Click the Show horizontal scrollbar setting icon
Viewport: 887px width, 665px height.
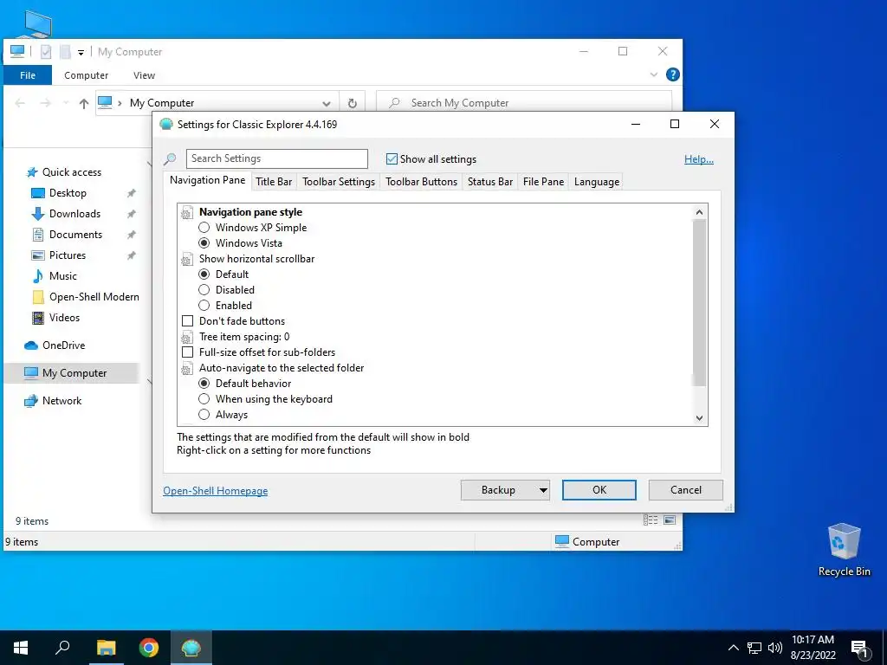(x=187, y=260)
